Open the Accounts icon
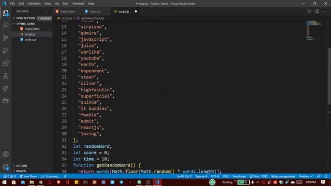This screenshot has width=331, height=186. 6,154
